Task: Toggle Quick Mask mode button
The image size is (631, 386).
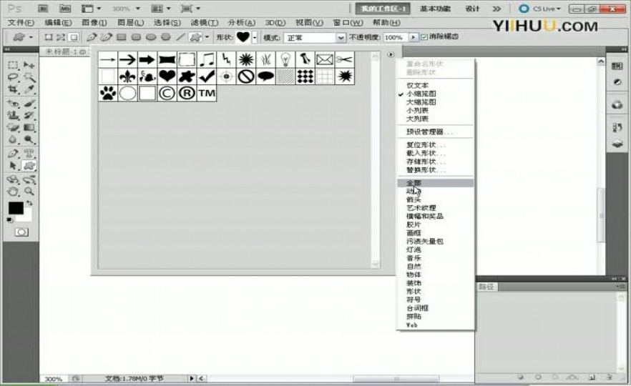Action: [x=21, y=232]
